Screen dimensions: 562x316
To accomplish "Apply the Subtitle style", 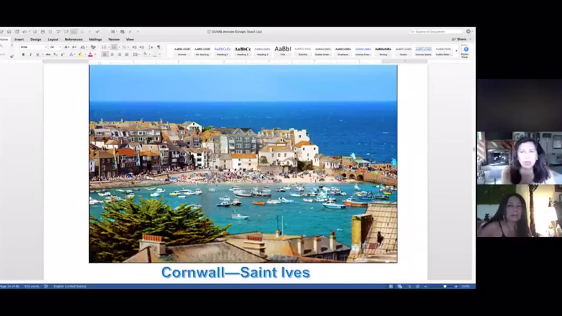I will coord(303,51).
